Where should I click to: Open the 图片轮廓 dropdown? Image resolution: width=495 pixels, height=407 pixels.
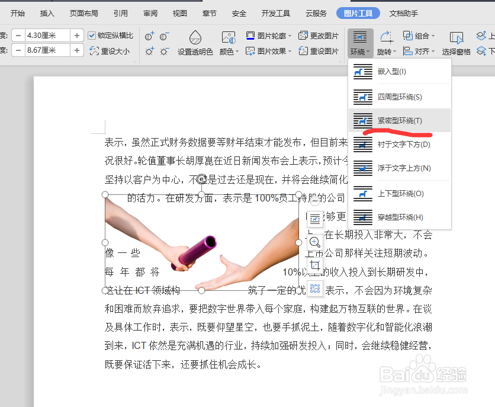(x=268, y=36)
